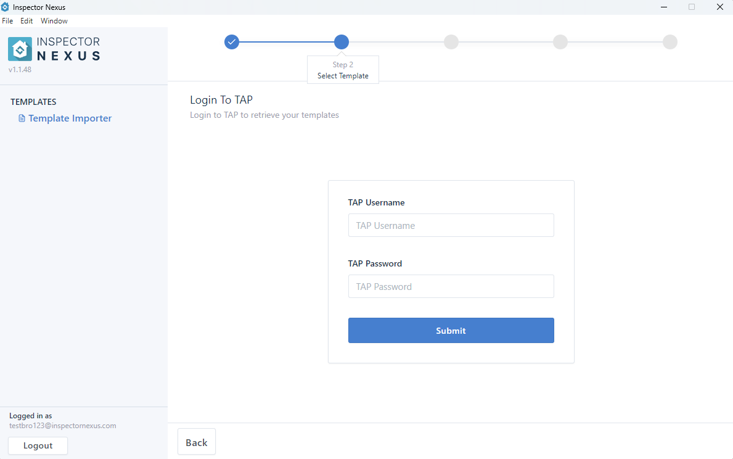Open the File menu
This screenshot has width=733, height=459.
[7, 21]
